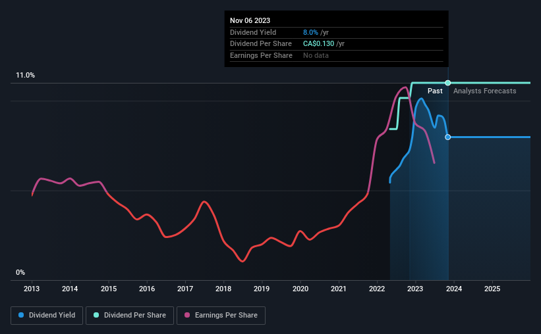This screenshot has height=334, width=541.
Task: Click the blue Dividend Yield legend dot
Action: point(21,315)
